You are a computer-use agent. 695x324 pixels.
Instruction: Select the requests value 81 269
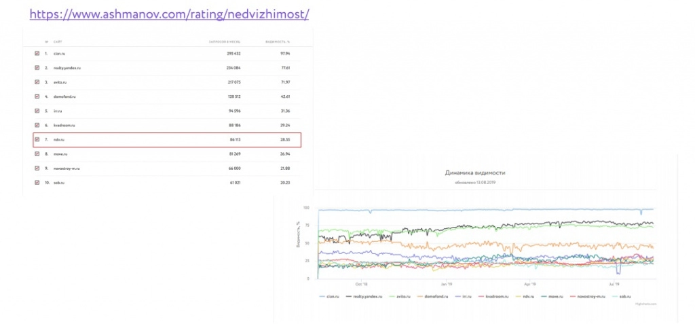coord(234,154)
